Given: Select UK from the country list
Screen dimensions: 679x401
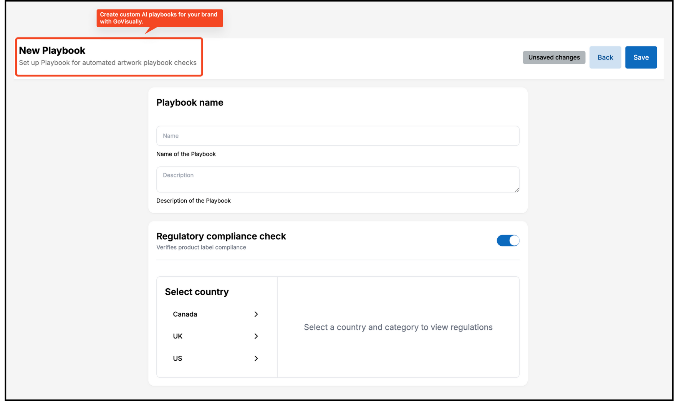Looking at the screenshot, I should coord(177,336).
